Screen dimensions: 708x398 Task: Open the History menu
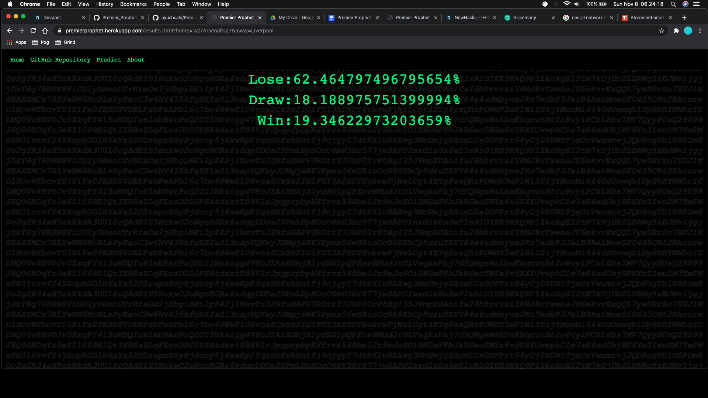pyautogui.click(x=105, y=4)
